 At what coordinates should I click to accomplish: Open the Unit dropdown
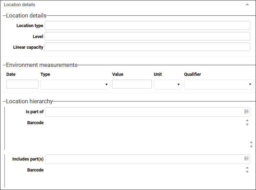168,84
